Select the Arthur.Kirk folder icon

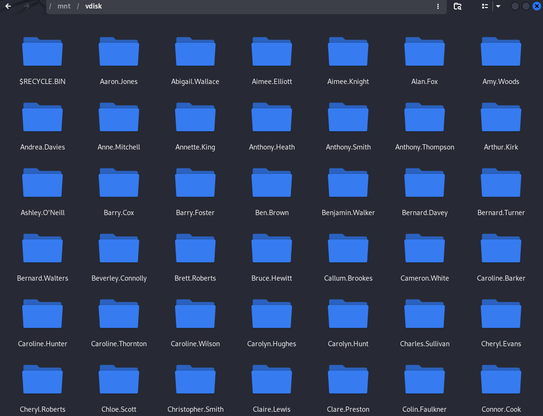click(501, 117)
